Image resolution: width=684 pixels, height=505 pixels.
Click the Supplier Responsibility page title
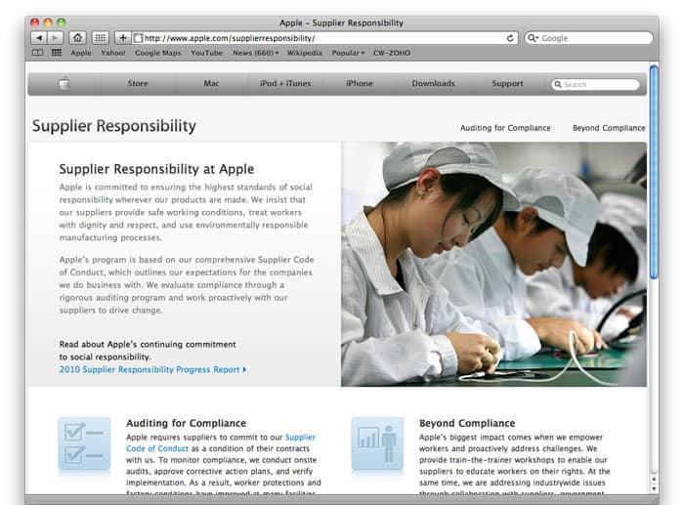[114, 126]
